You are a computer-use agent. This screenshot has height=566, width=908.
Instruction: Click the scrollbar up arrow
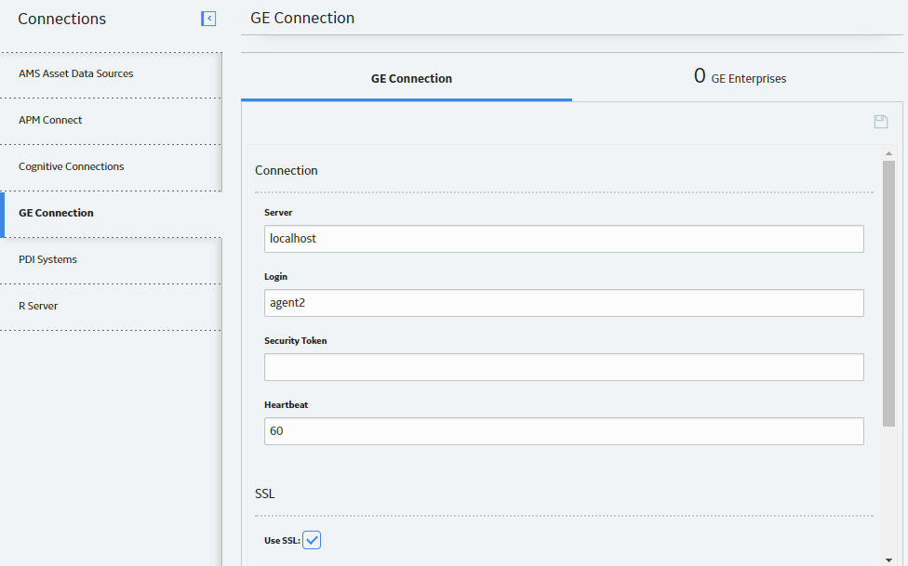click(888, 153)
